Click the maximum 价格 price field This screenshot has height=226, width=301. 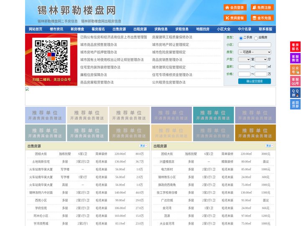pos(261,74)
